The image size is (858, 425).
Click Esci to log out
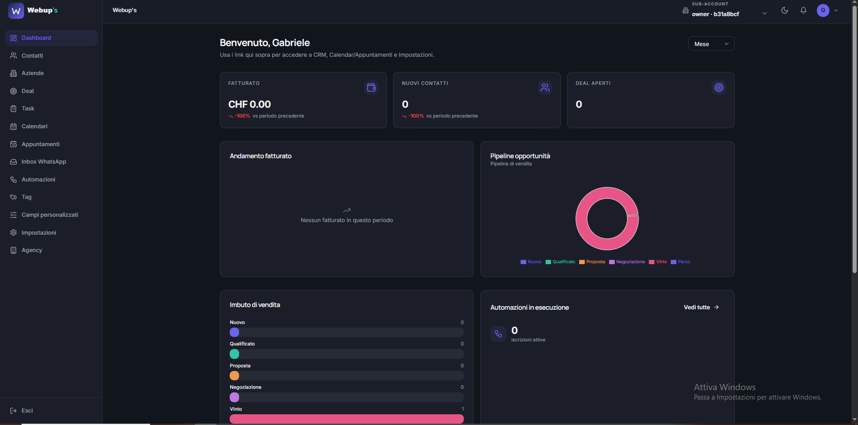coord(21,410)
